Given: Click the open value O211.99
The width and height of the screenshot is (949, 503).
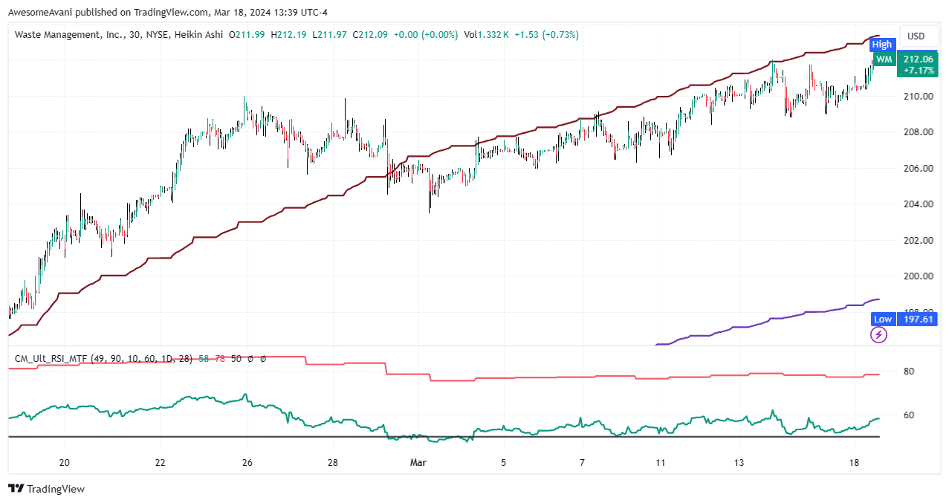Looking at the screenshot, I should click(248, 34).
